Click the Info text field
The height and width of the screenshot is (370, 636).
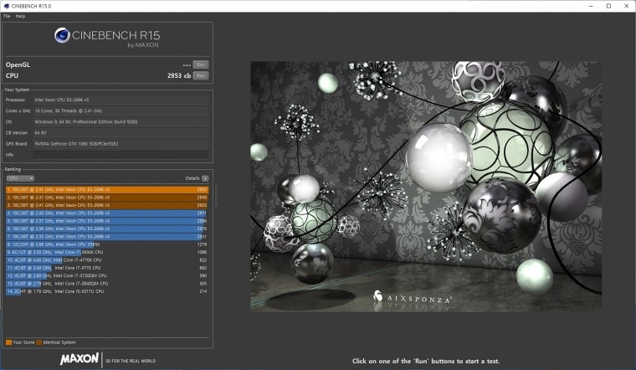tap(121, 155)
